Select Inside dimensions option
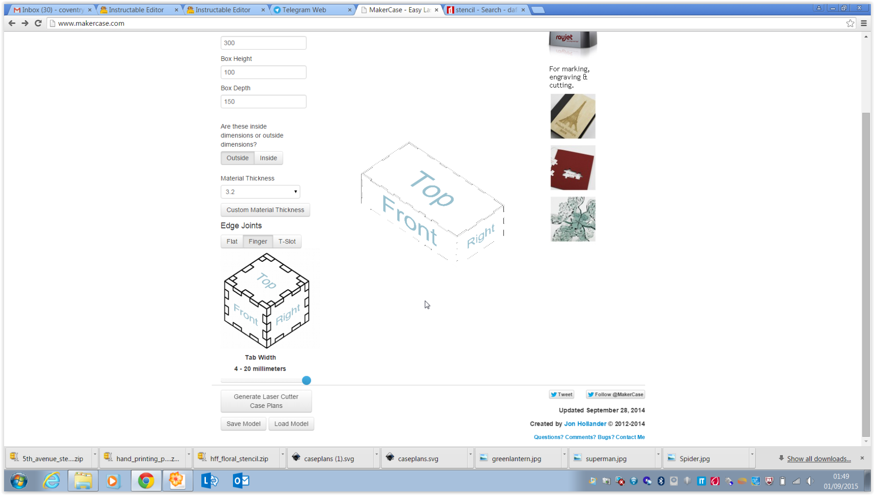 pyautogui.click(x=268, y=158)
